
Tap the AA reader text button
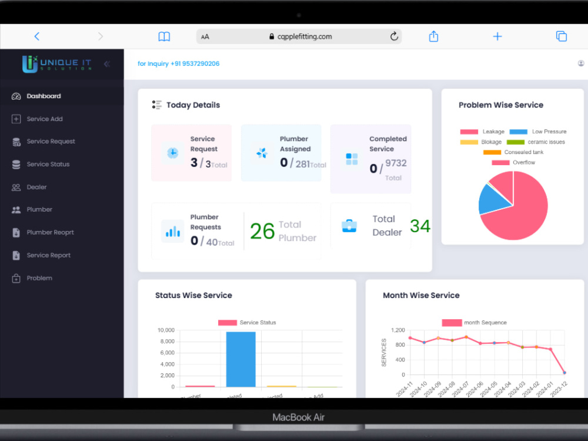tap(205, 36)
